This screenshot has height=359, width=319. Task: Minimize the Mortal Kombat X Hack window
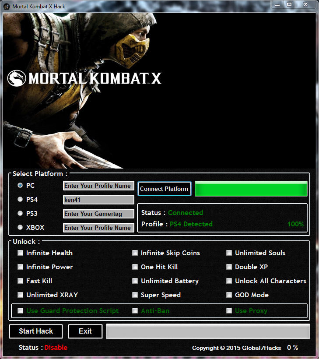tap(277, 4)
